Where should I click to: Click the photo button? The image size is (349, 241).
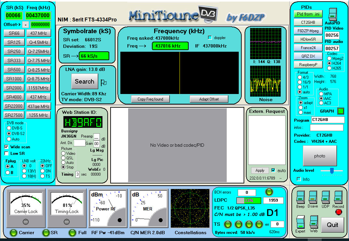[320, 156]
